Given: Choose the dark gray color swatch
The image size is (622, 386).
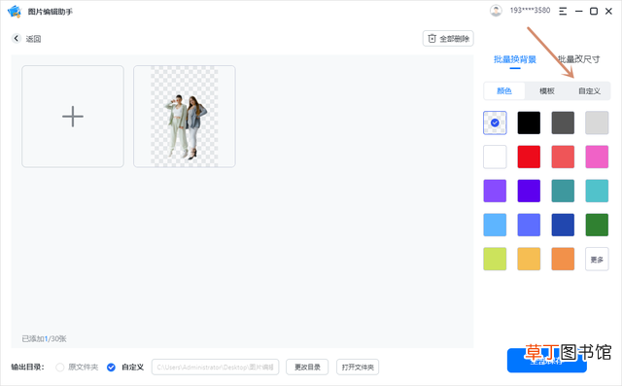Looking at the screenshot, I should point(563,123).
